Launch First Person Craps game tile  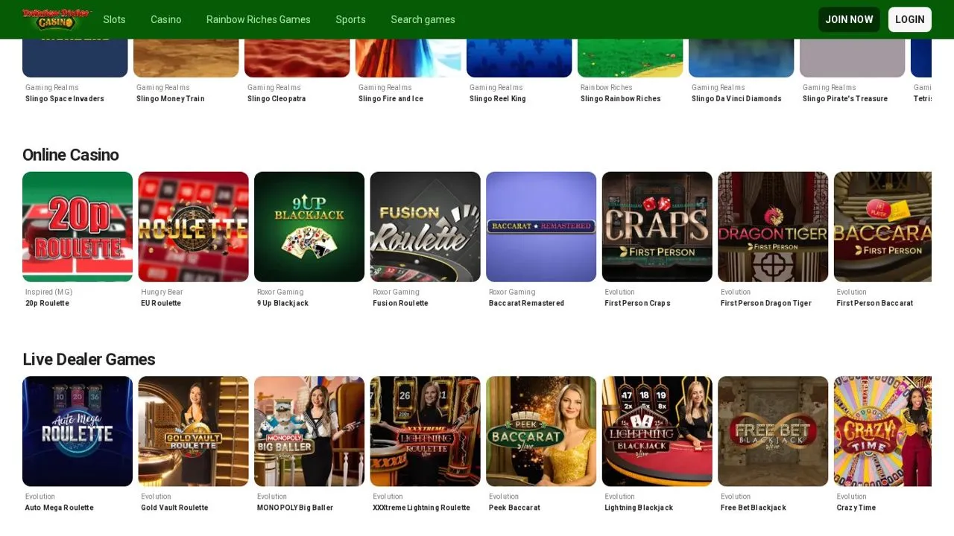click(x=657, y=227)
